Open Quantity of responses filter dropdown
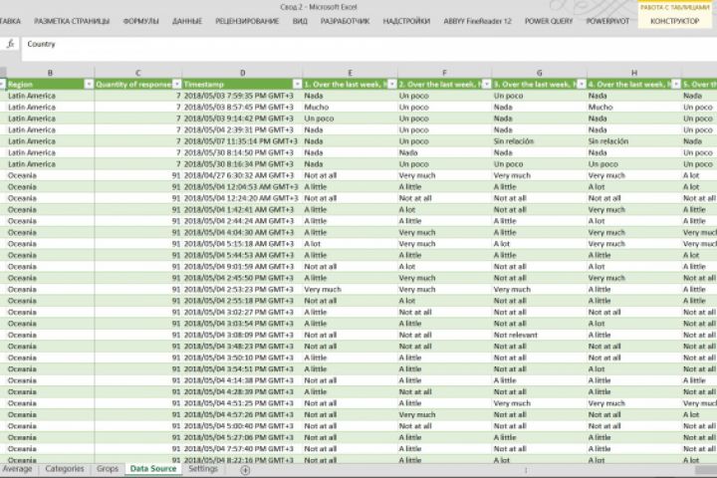 click(x=178, y=85)
